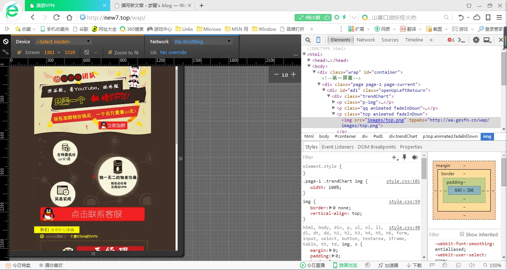Select #container in the breadcrumb
Viewport: 507px width, 270px height.
tap(345, 136)
